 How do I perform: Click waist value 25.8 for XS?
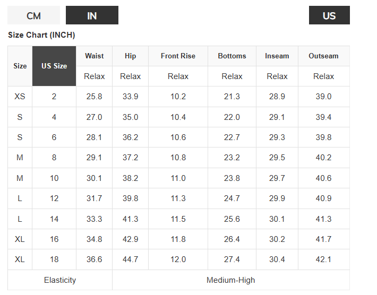point(95,97)
